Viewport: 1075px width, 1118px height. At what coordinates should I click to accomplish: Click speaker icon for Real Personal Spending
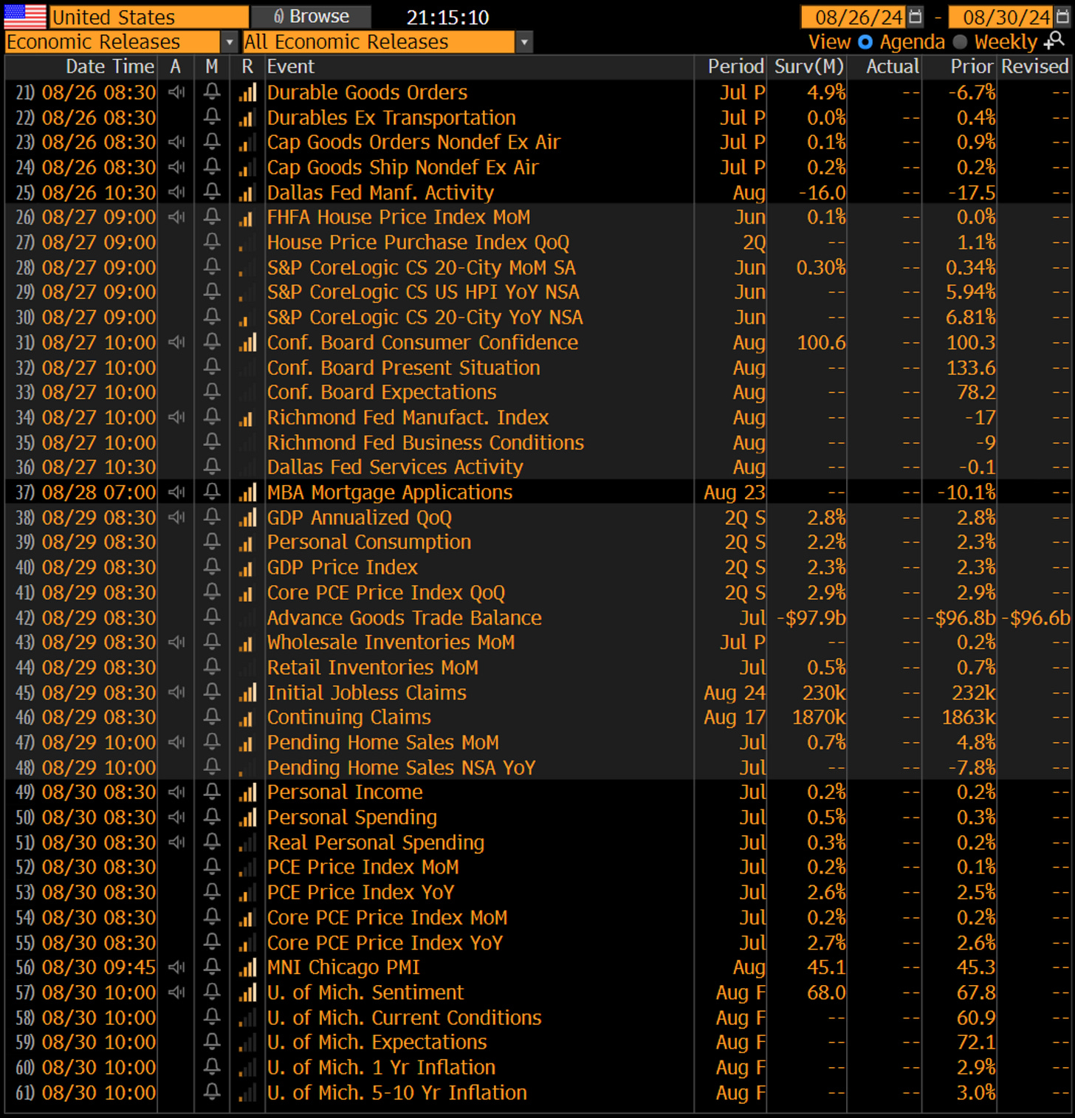(x=176, y=842)
